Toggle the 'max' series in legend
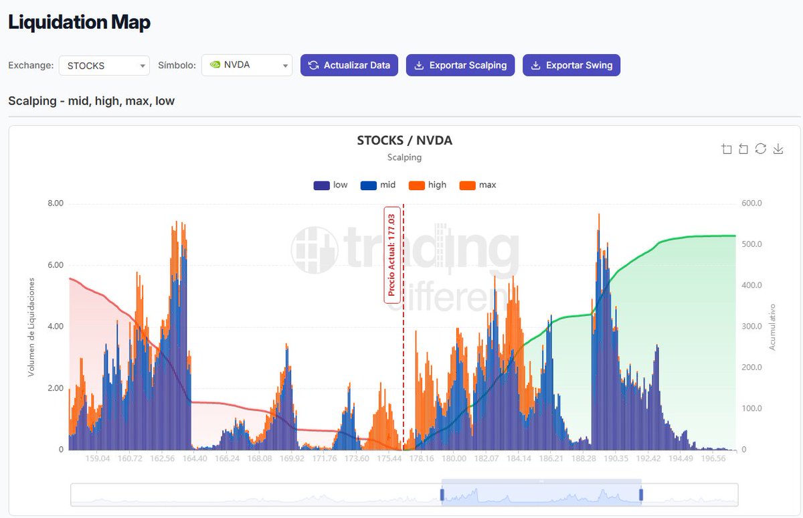The height and width of the screenshot is (518, 803). pyautogui.click(x=478, y=185)
